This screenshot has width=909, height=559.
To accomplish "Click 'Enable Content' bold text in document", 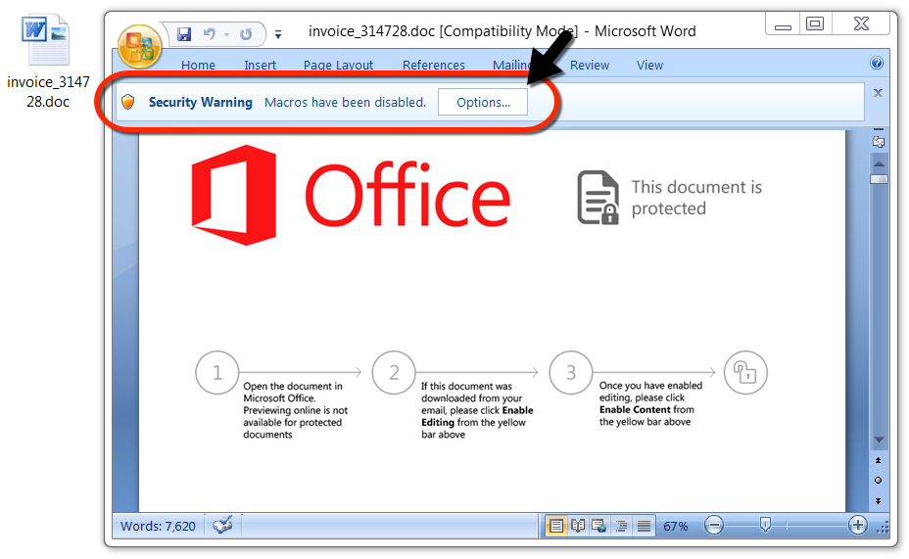I will click(636, 409).
